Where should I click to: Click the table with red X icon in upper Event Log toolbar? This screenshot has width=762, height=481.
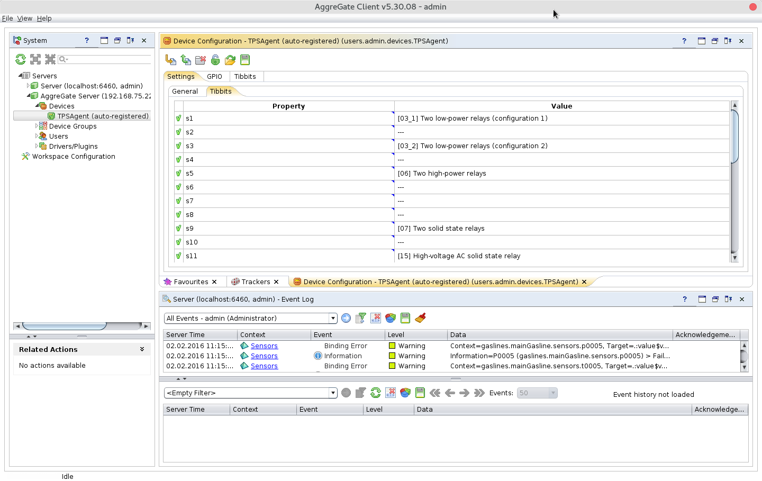[376, 318]
